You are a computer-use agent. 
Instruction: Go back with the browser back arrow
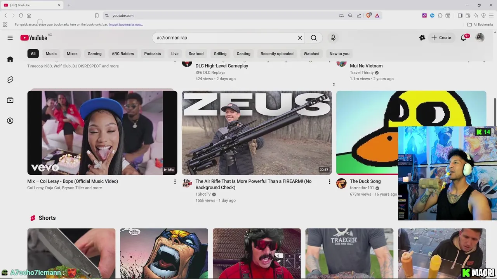coord(6,15)
